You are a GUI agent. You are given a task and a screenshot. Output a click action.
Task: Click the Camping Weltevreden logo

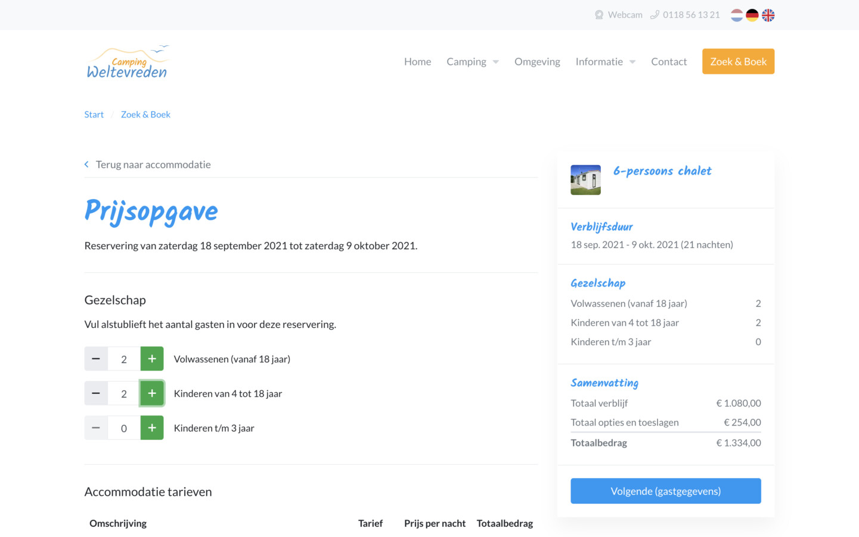click(x=128, y=62)
